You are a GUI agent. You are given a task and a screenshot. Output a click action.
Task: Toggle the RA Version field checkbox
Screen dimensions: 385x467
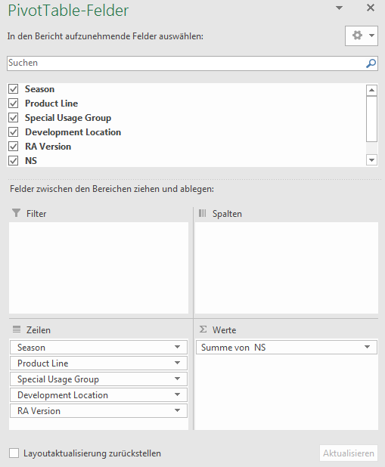[14, 147]
